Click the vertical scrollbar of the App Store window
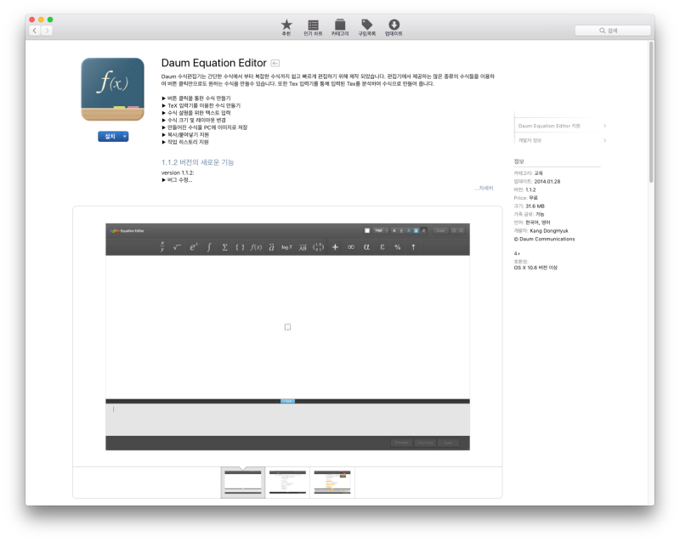680x542 pixels. (651, 112)
